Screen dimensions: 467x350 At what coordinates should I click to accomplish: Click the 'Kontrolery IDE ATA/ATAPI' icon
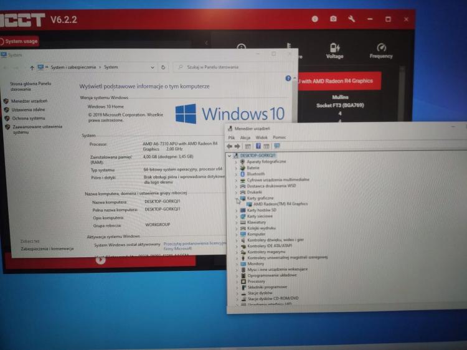243,246
